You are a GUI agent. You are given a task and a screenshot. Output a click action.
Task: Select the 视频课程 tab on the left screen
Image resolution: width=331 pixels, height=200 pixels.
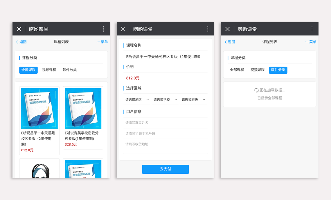49,70
